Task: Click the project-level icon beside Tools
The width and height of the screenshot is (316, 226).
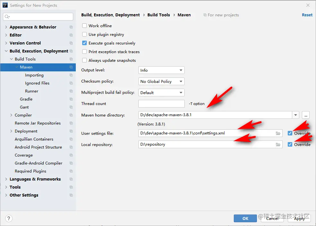Action: coord(71,187)
